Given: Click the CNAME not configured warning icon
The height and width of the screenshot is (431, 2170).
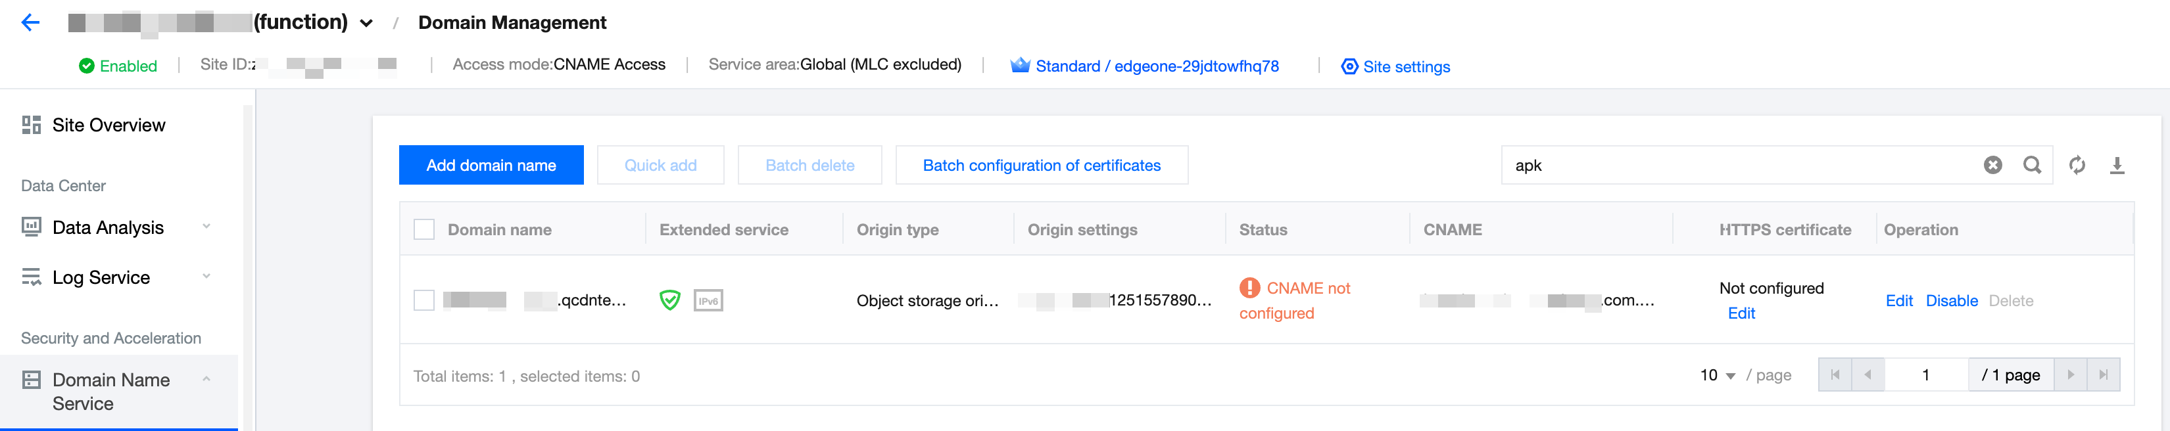Looking at the screenshot, I should 1249,288.
